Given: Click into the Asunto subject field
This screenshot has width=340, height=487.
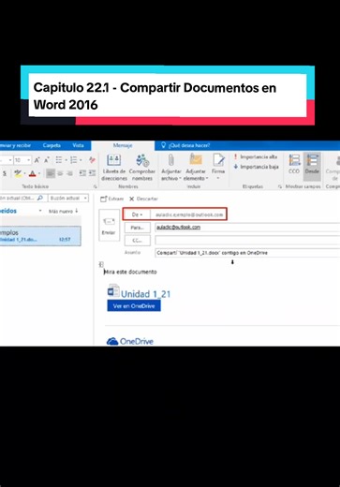Looking at the screenshot, I should 247,253.
